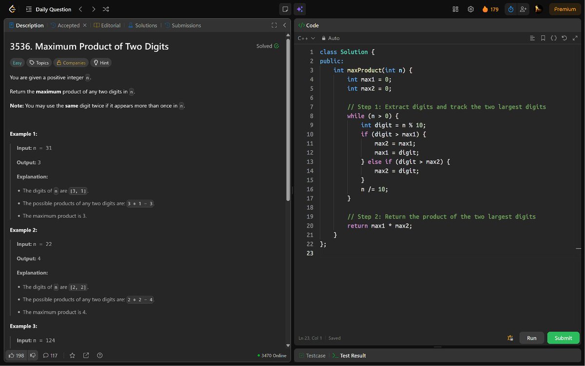585x366 pixels.
Task: Open the help question mark icon
Action: [100, 355]
